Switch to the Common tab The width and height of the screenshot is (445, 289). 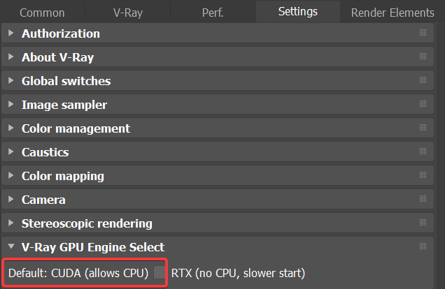pyautogui.click(x=42, y=13)
